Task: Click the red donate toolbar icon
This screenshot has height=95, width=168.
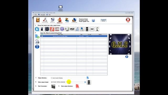Action: 60,20
